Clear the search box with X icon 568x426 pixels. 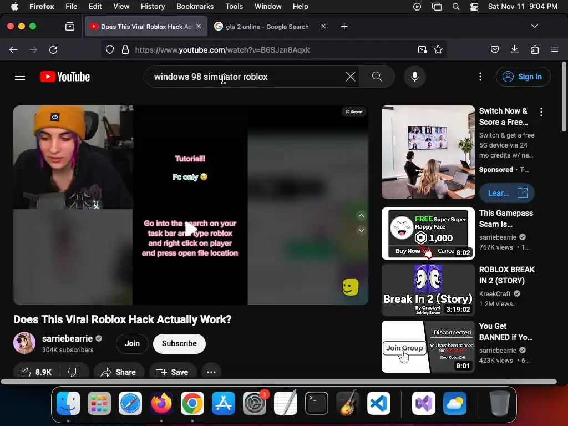pyautogui.click(x=351, y=77)
